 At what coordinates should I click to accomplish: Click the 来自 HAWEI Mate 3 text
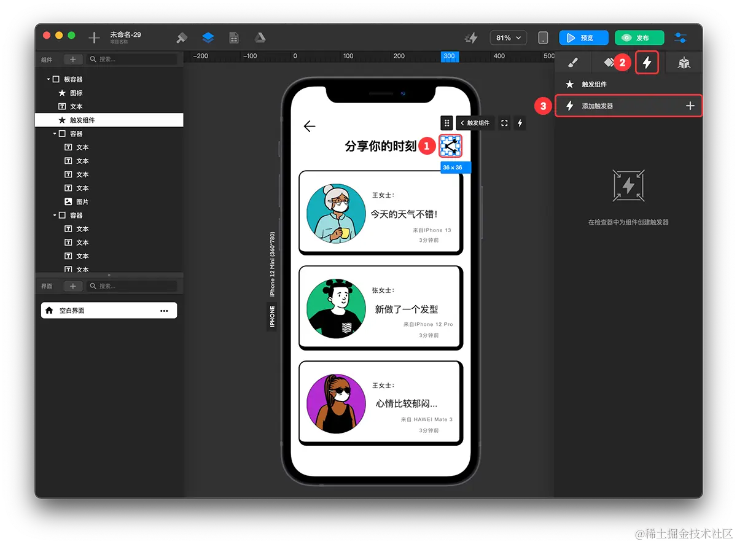427,419
